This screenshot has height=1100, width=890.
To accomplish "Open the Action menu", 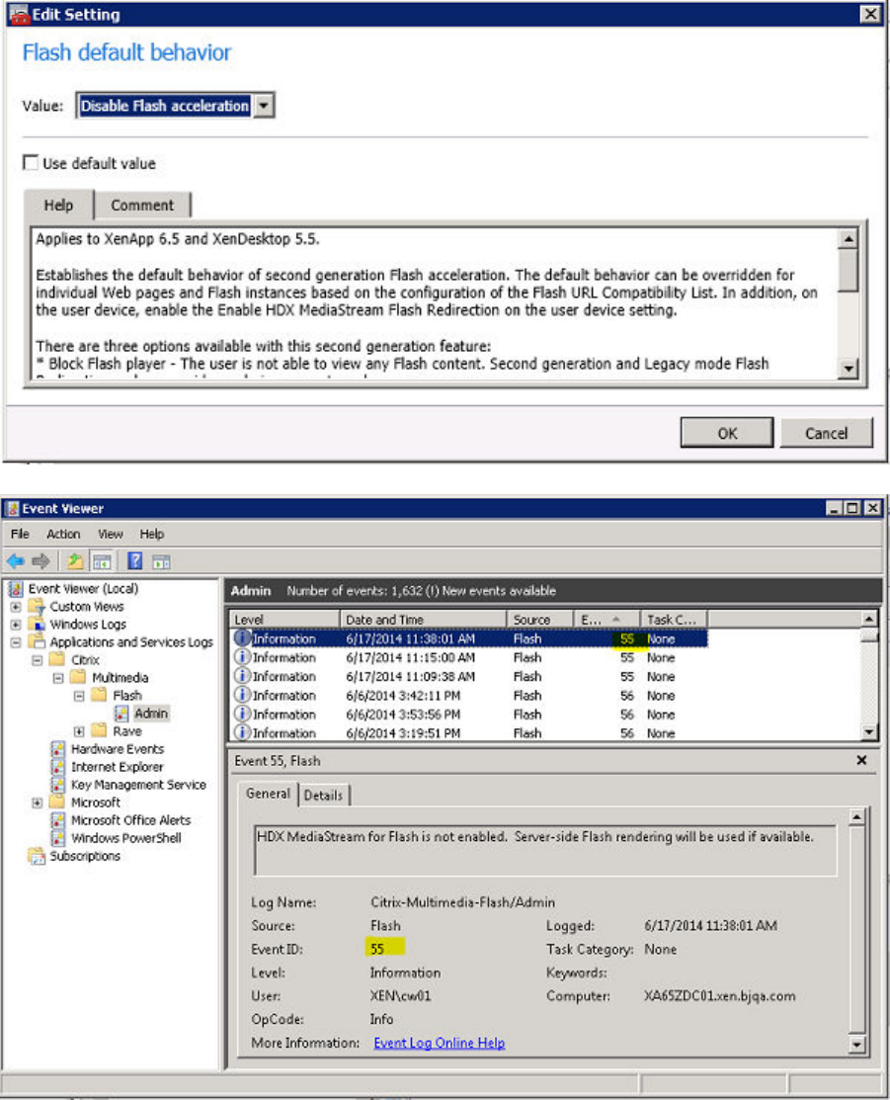I will pyautogui.click(x=63, y=534).
